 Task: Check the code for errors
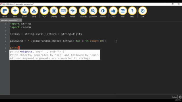[113, 12]
